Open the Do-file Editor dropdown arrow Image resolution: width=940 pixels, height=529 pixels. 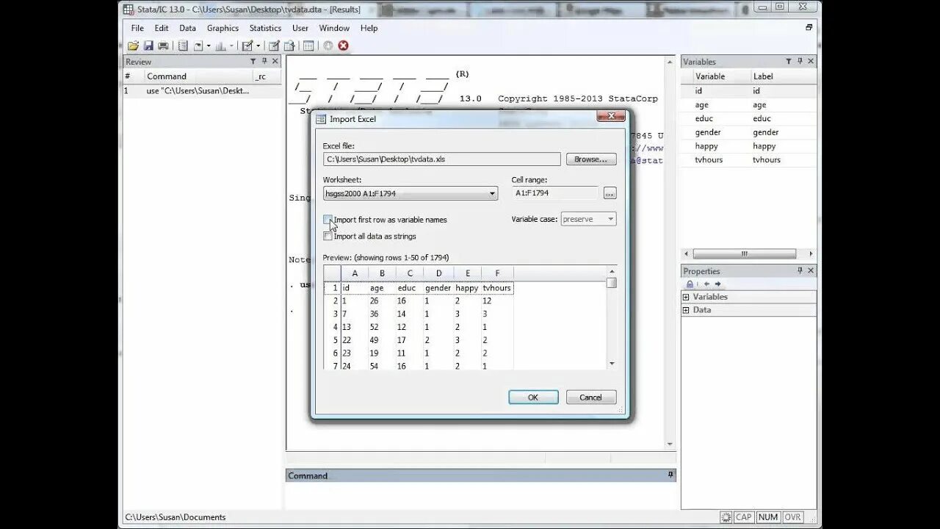pyautogui.click(x=258, y=46)
